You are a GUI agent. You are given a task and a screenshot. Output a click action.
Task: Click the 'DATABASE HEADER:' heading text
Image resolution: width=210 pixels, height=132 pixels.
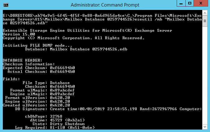coord(22,60)
